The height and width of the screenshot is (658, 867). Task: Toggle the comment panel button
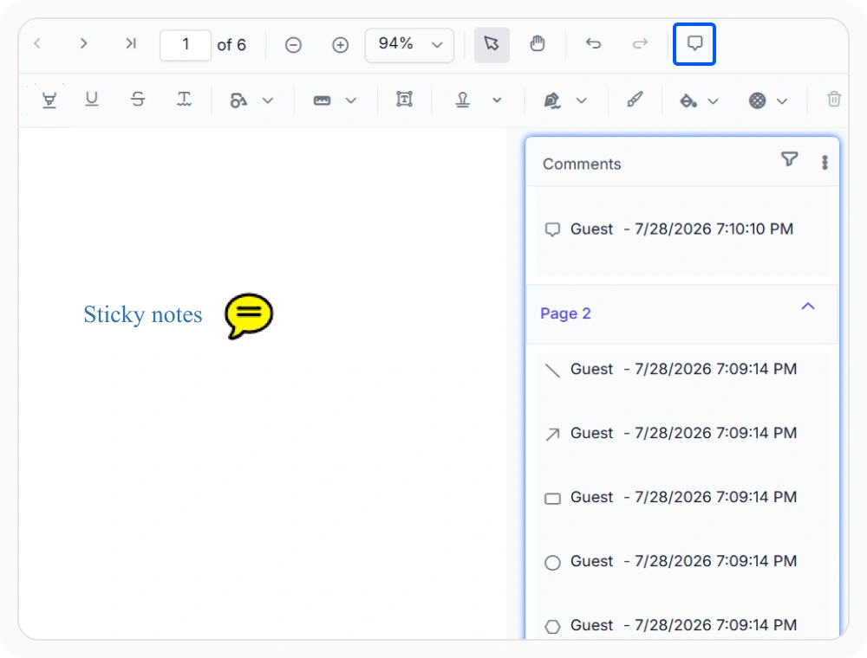pyautogui.click(x=694, y=44)
